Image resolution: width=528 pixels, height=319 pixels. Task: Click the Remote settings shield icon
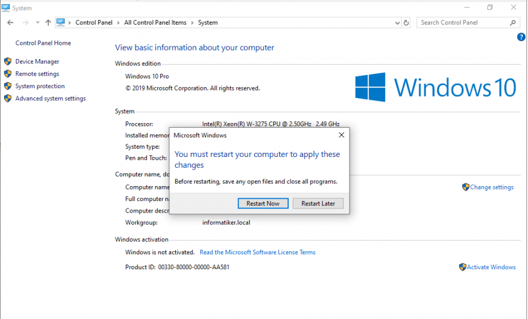(7, 74)
